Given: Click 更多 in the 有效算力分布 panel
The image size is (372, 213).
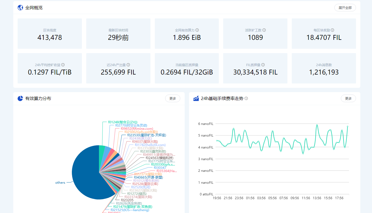Looking at the screenshot, I should (x=173, y=98).
